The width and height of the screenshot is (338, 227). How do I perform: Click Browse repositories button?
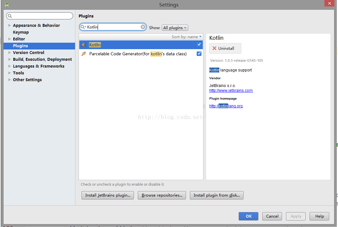[162, 195]
